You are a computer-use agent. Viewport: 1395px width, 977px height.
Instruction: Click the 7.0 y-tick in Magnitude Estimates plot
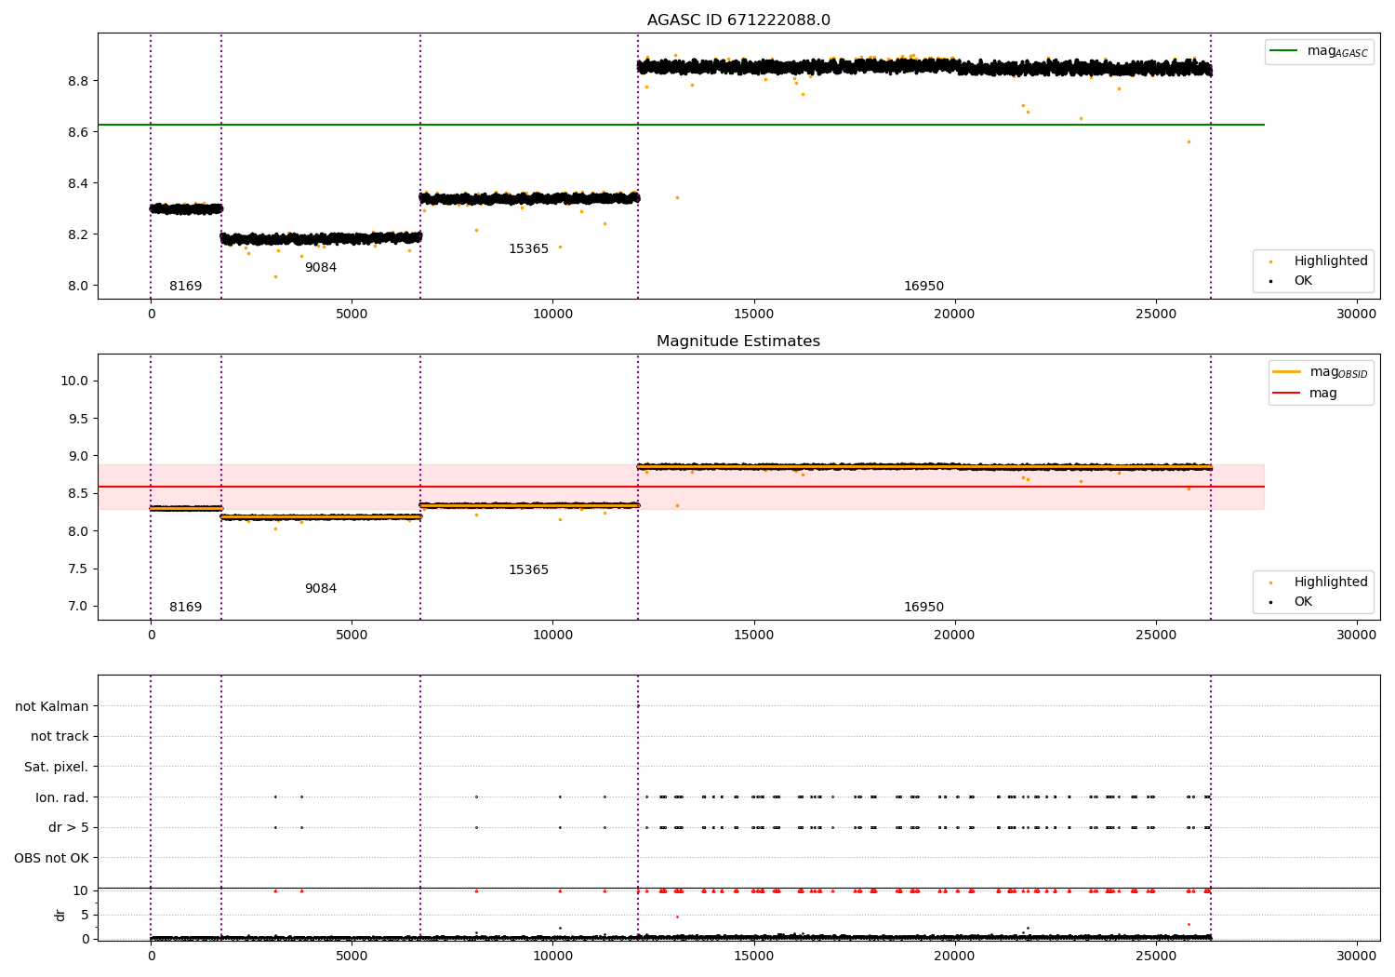click(x=79, y=606)
